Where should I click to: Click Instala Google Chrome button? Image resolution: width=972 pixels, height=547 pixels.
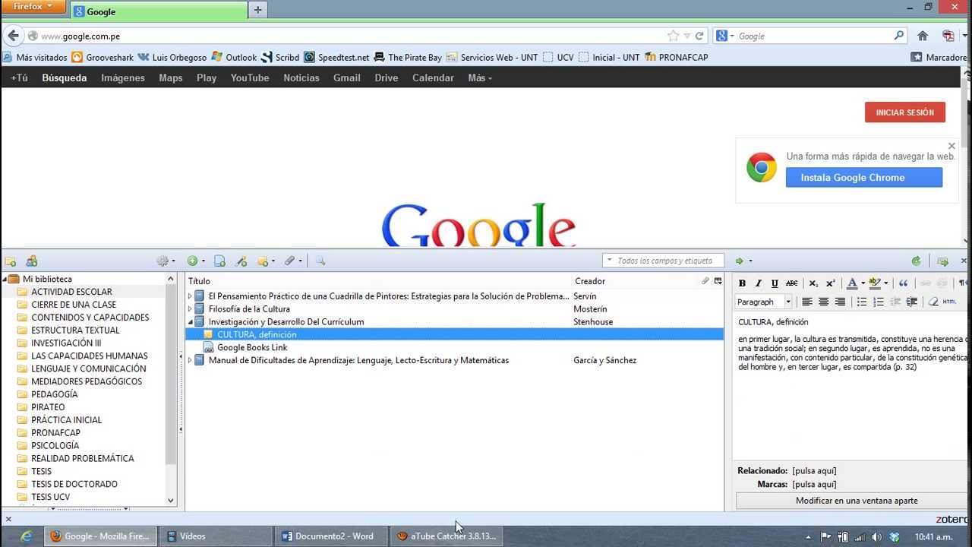pos(864,178)
